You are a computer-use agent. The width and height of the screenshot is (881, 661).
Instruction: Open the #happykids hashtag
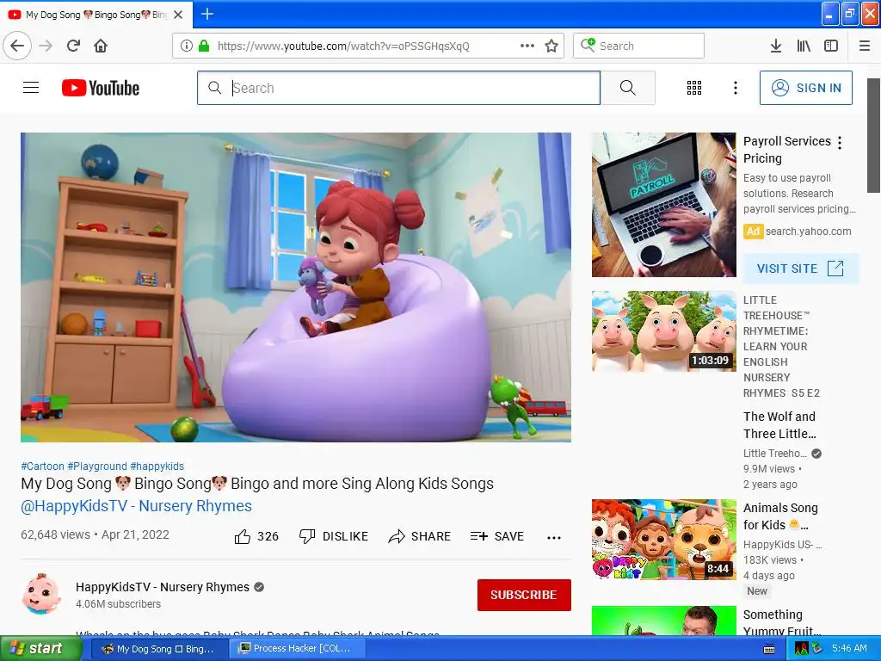coord(157,466)
